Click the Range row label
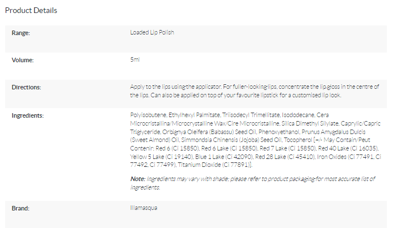 point(21,32)
